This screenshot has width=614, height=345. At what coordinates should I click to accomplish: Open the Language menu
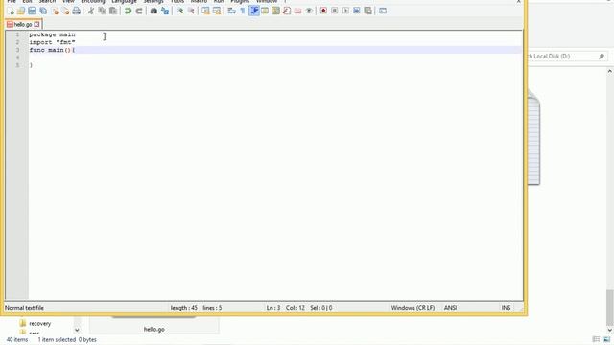(124, 2)
